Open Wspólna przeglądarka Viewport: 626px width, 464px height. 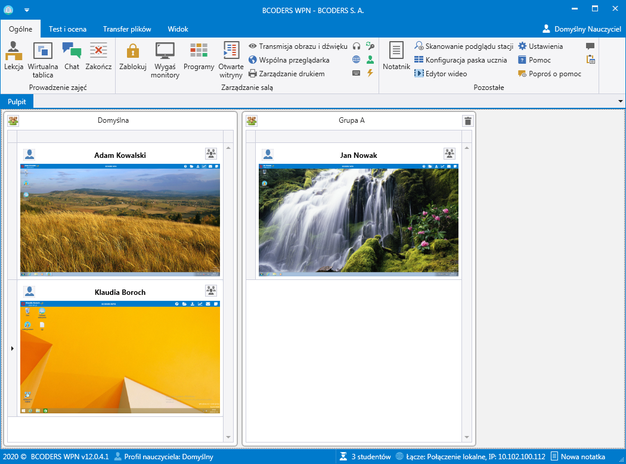click(289, 60)
